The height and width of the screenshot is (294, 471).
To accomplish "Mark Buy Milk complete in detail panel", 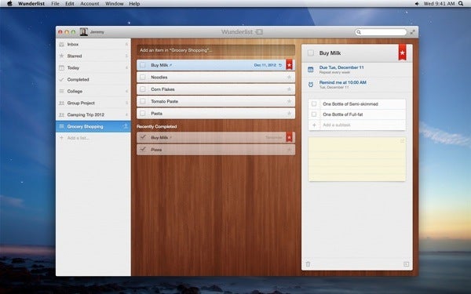I will [x=311, y=53].
